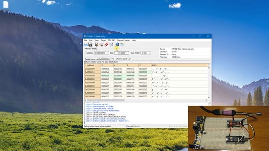Select address row 0x00000060
This screenshot has height=151, width=269.
tap(92, 89)
